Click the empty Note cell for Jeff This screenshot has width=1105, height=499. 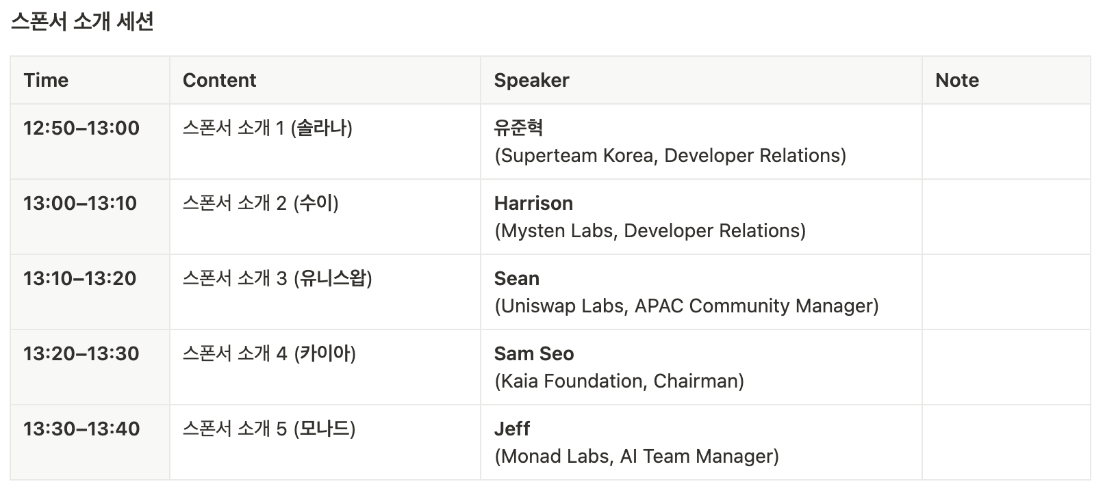coord(1006,442)
